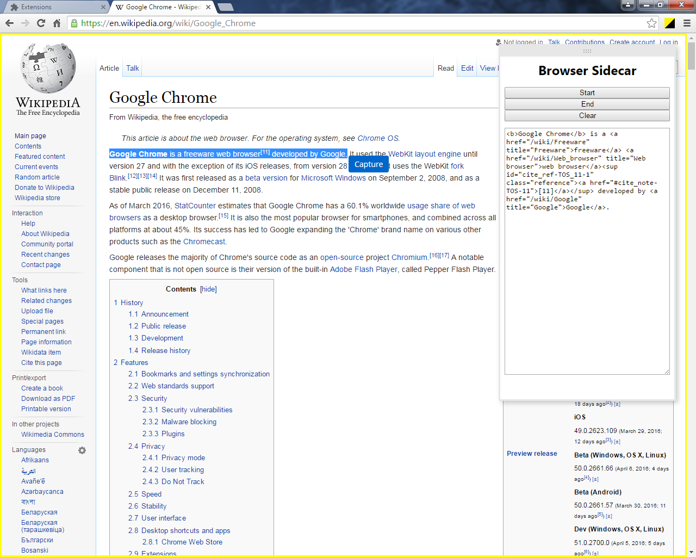Open a new browser tab

tap(225, 7)
